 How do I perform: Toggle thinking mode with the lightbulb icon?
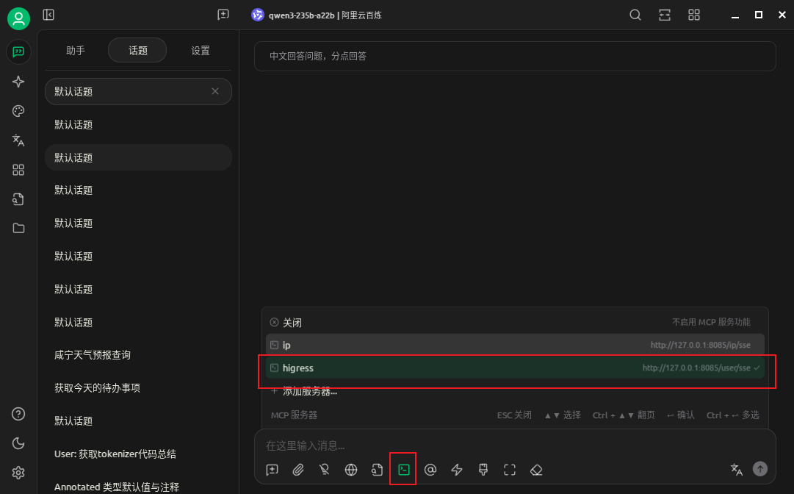[x=324, y=470]
